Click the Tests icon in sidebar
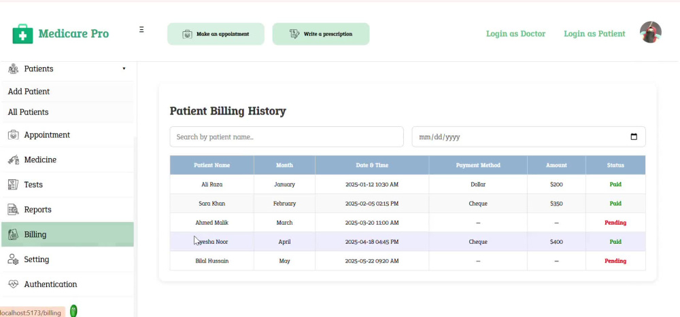 (14, 185)
